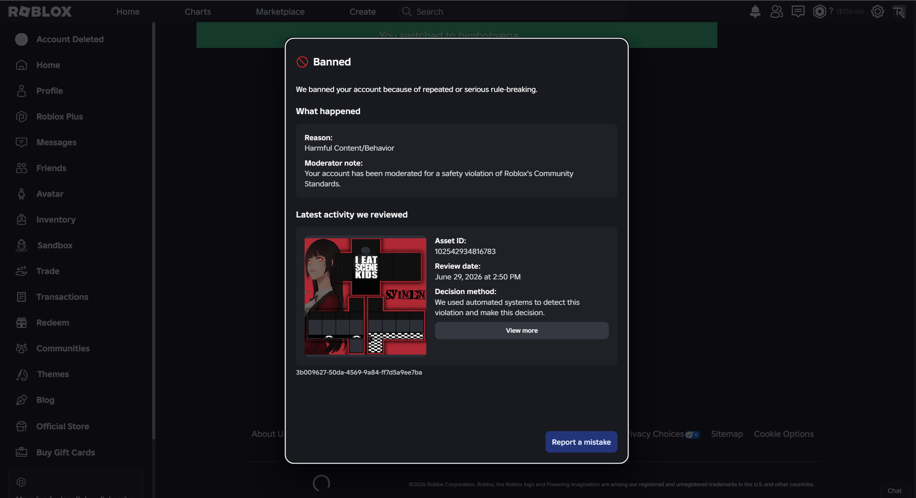The image size is (916, 498).
Task: Open the Robux balance icon
Action: coord(819,11)
